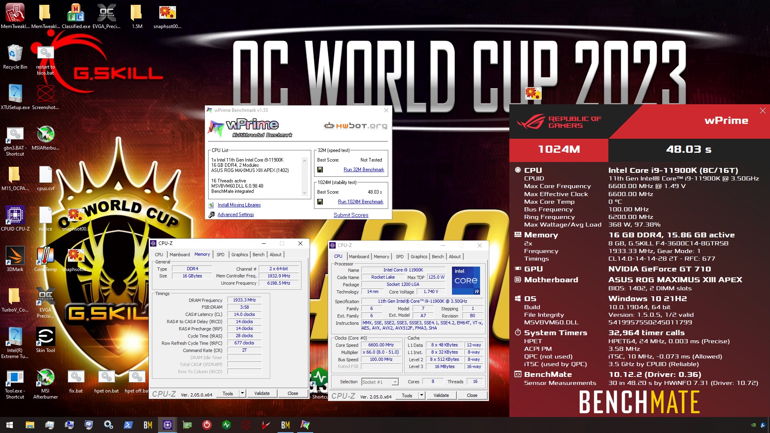Screen dimensions: 770x433
Task: Click Install Missing Libraries link
Action: click(x=239, y=205)
